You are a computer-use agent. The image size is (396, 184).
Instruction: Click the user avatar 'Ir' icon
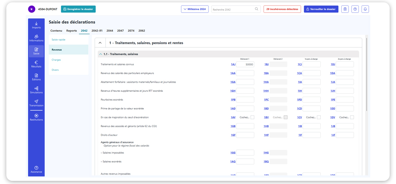click(32, 9)
